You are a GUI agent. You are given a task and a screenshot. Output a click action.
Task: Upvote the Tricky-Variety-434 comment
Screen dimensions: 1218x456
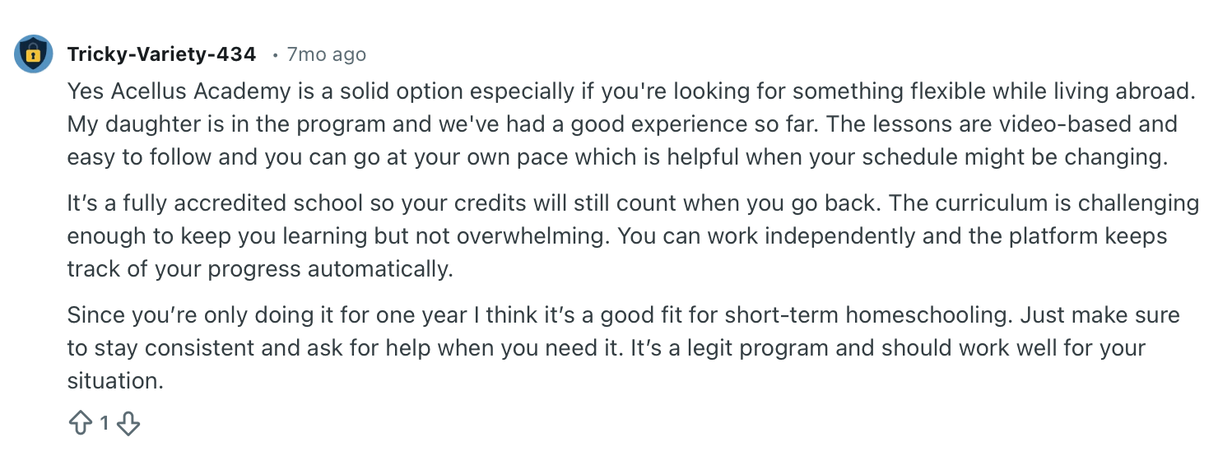pos(80,424)
